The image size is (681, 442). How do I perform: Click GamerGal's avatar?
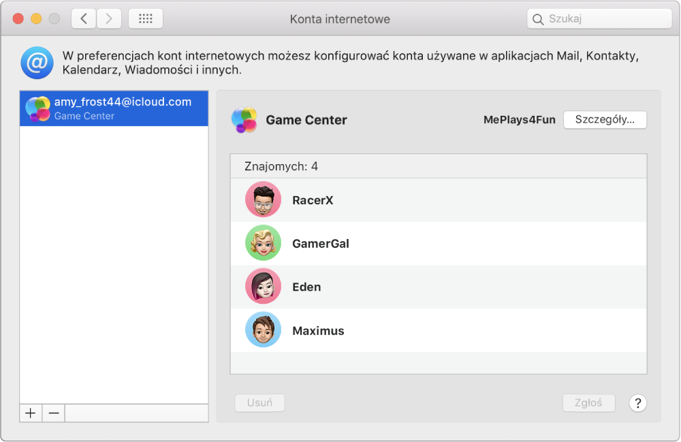(263, 243)
